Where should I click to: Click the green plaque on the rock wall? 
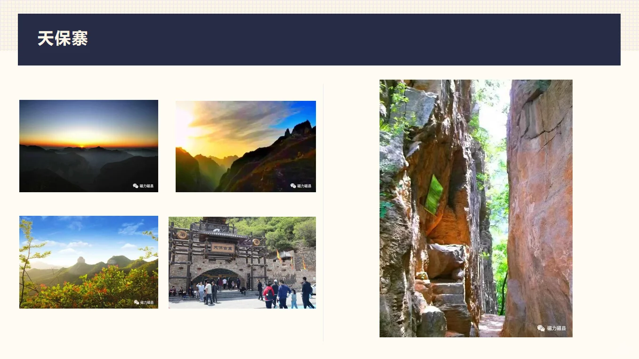pos(434,195)
